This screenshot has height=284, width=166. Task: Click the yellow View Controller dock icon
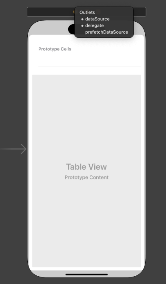(x=74, y=12)
